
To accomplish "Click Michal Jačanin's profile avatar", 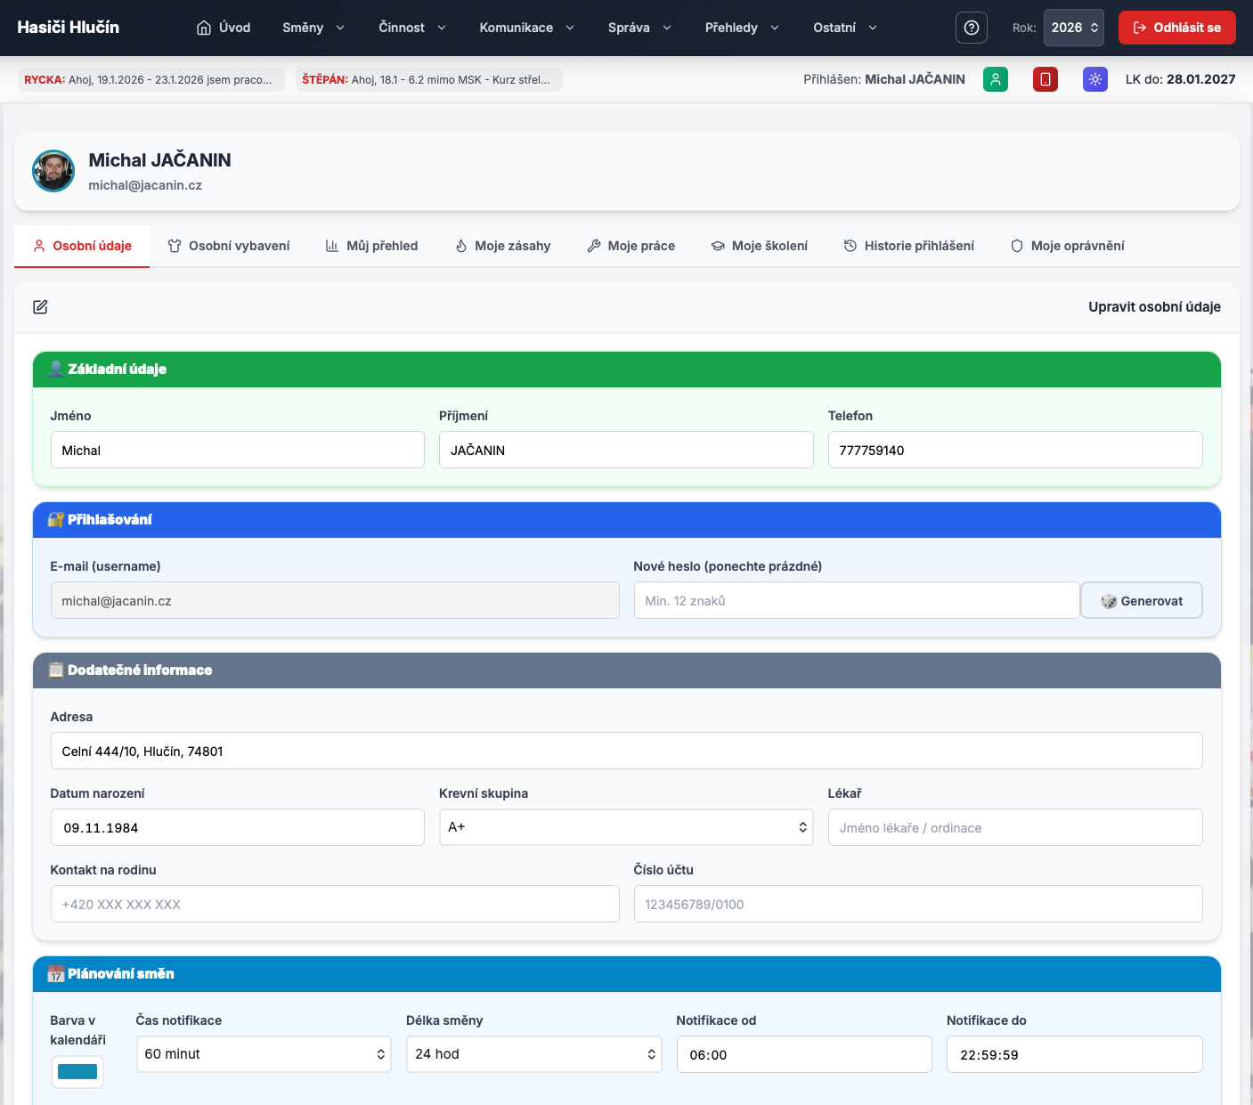I will (x=53, y=171).
